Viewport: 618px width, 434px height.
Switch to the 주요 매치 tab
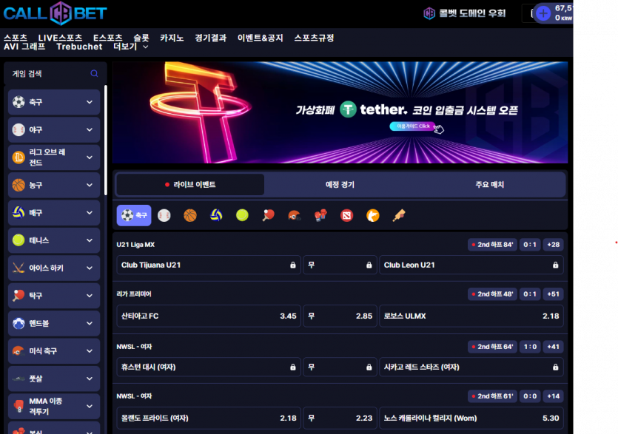click(489, 184)
